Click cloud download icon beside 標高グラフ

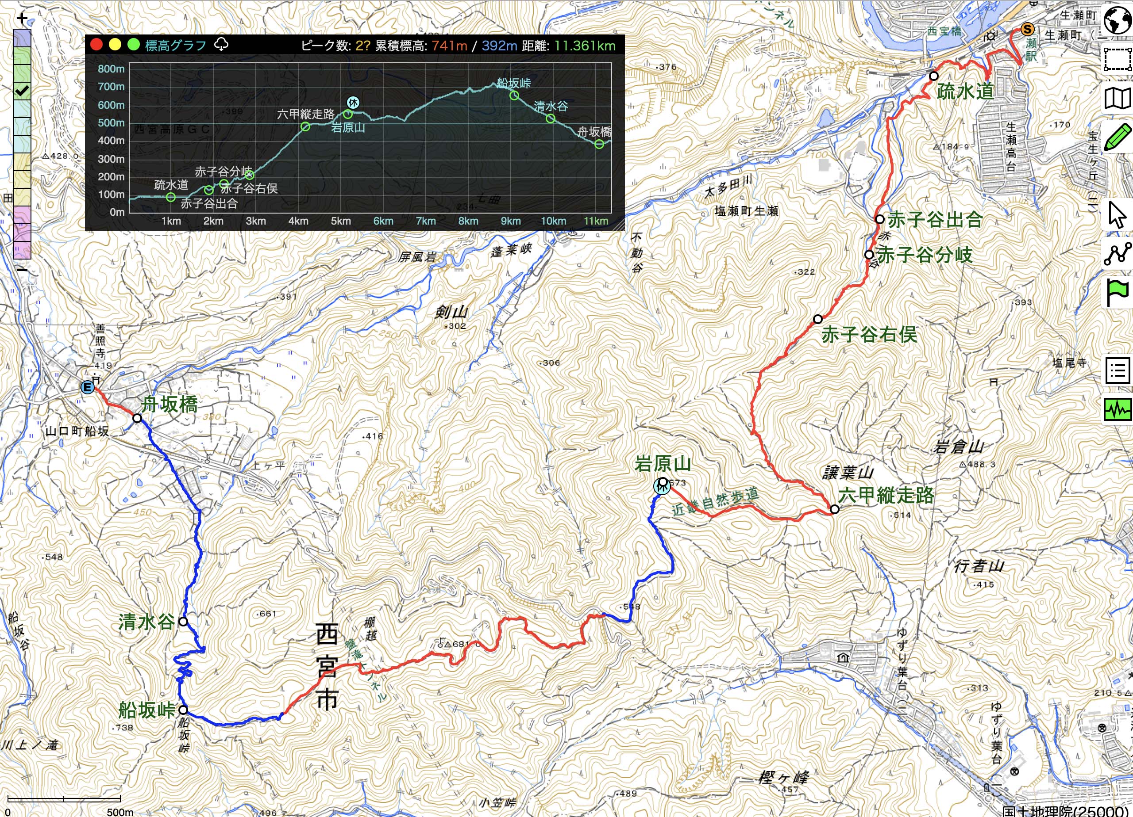(x=221, y=45)
